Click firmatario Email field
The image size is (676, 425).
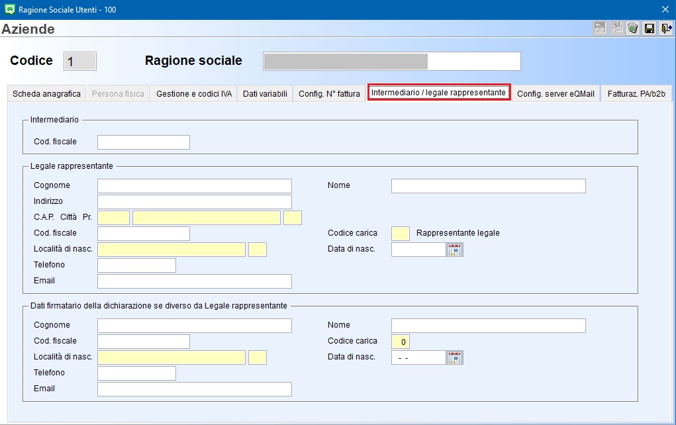195,389
